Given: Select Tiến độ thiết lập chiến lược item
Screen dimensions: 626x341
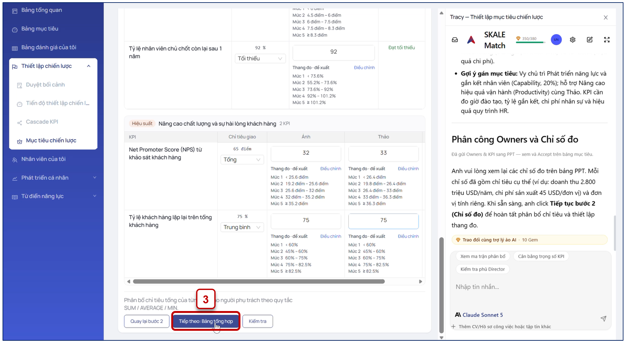Looking at the screenshot, I should pos(57,103).
